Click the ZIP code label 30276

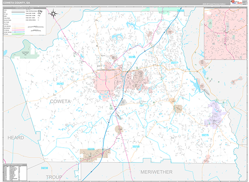205,135
